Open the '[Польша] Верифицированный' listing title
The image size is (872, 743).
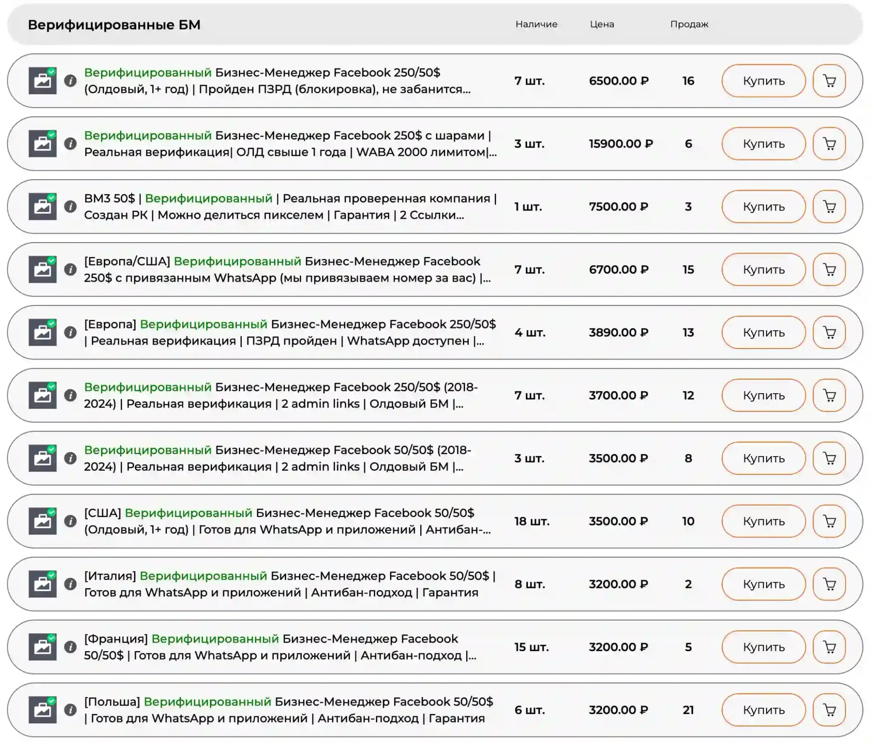coord(289,710)
